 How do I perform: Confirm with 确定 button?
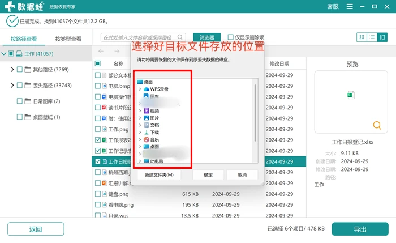pos(208,174)
